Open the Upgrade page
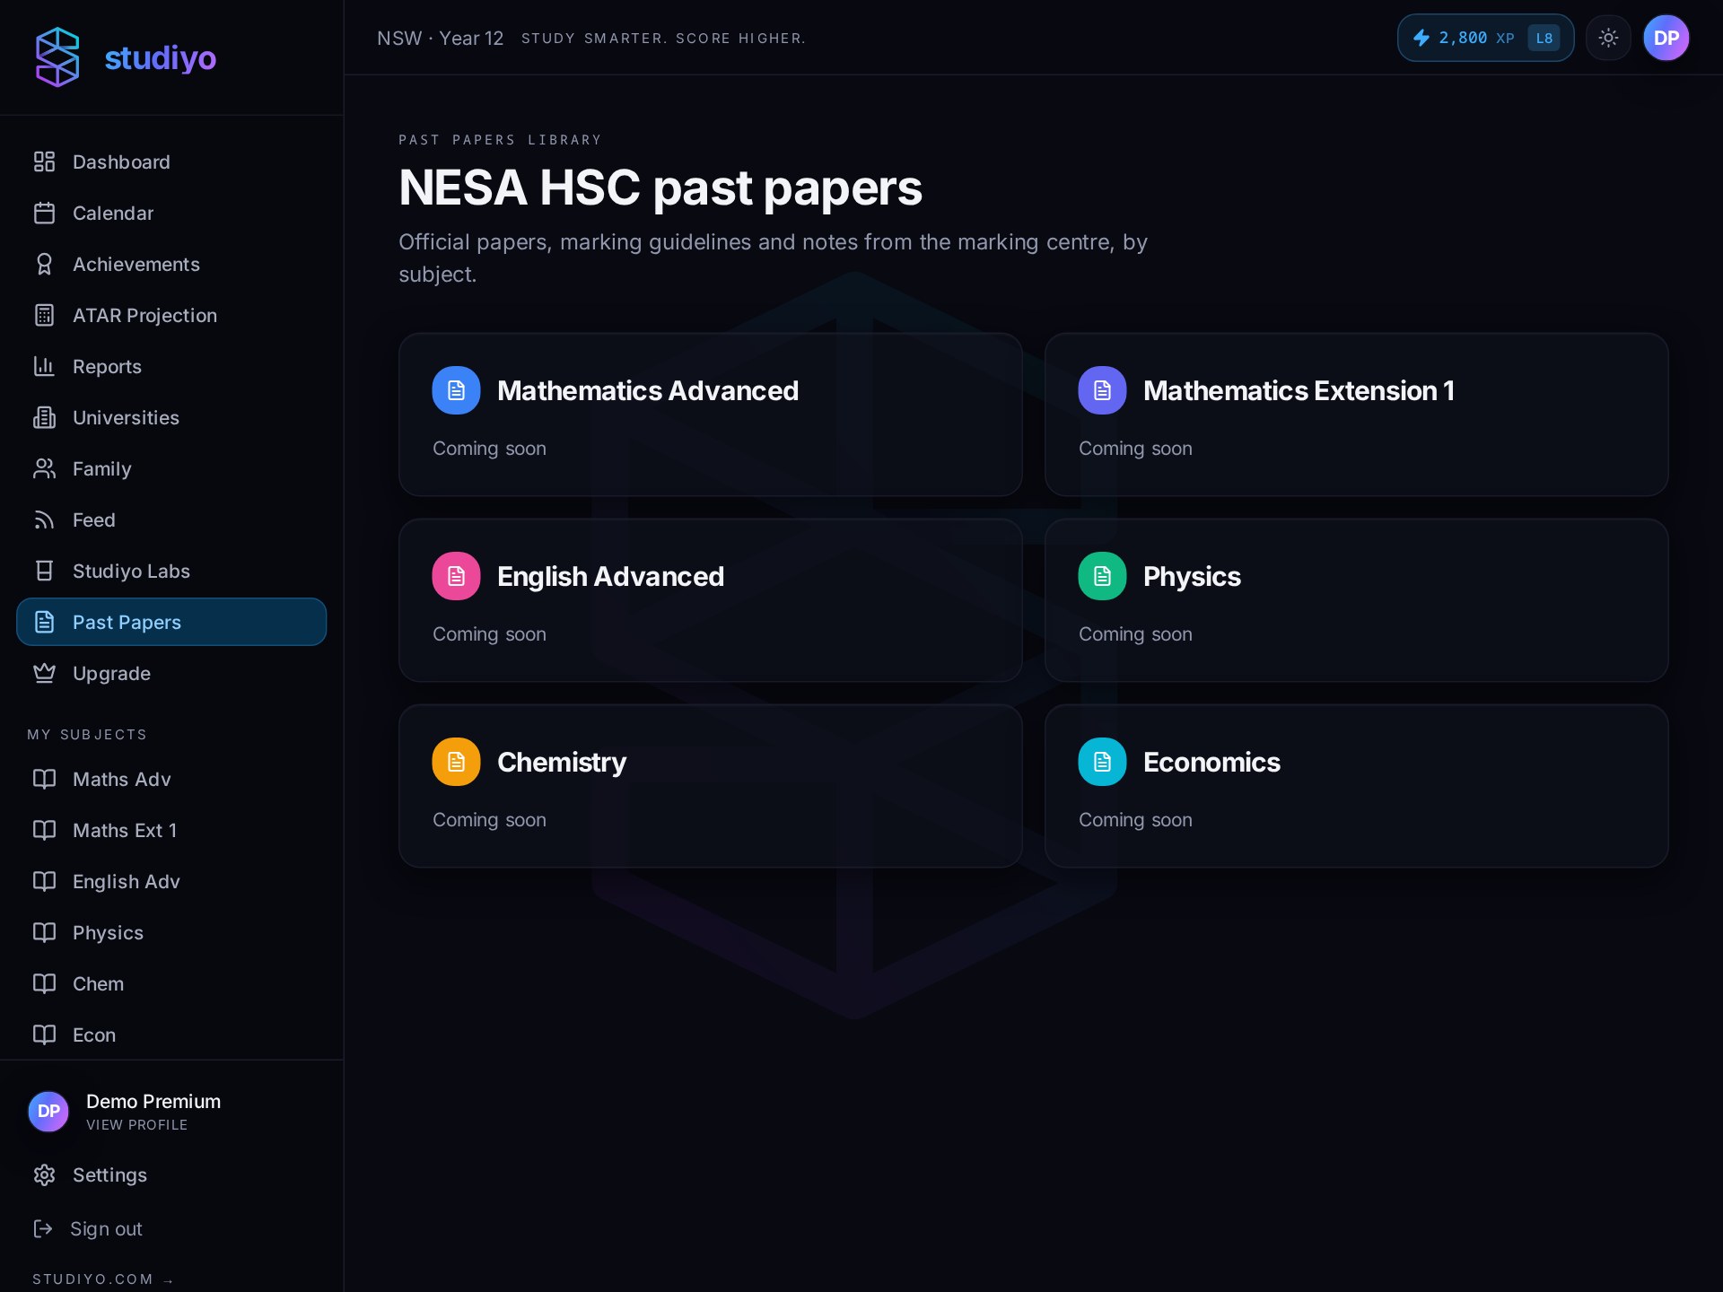Screen dimensions: 1723x1292 click(x=171, y=673)
